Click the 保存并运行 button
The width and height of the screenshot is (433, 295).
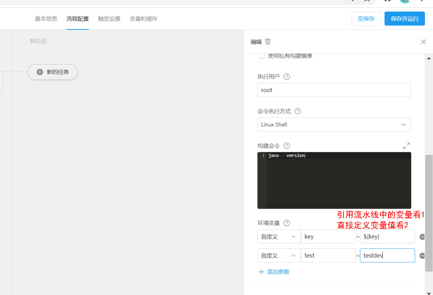coord(405,19)
